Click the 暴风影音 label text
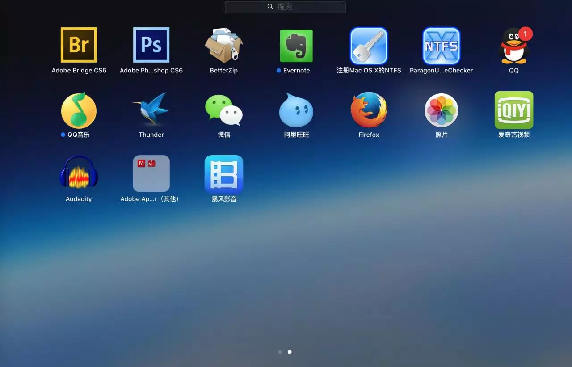The height and width of the screenshot is (367, 572). coord(224,199)
